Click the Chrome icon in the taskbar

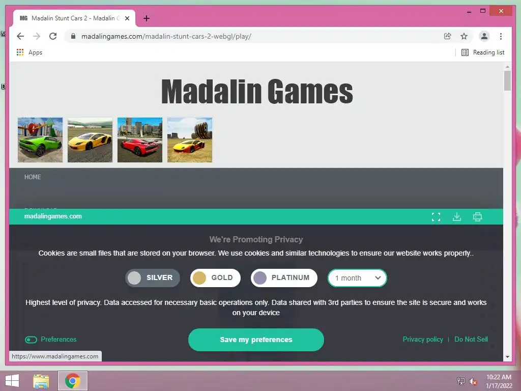(73, 381)
